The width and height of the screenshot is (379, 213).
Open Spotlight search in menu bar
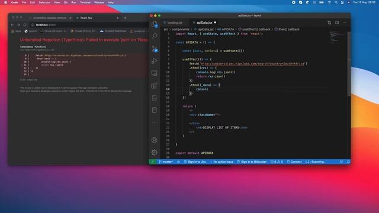336,2
